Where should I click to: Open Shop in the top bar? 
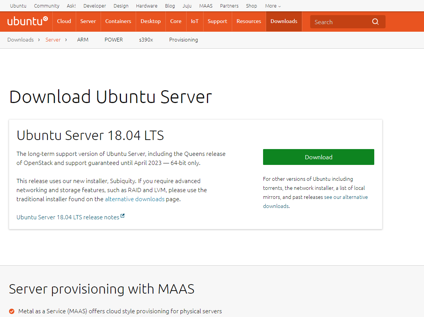tap(251, 6)
